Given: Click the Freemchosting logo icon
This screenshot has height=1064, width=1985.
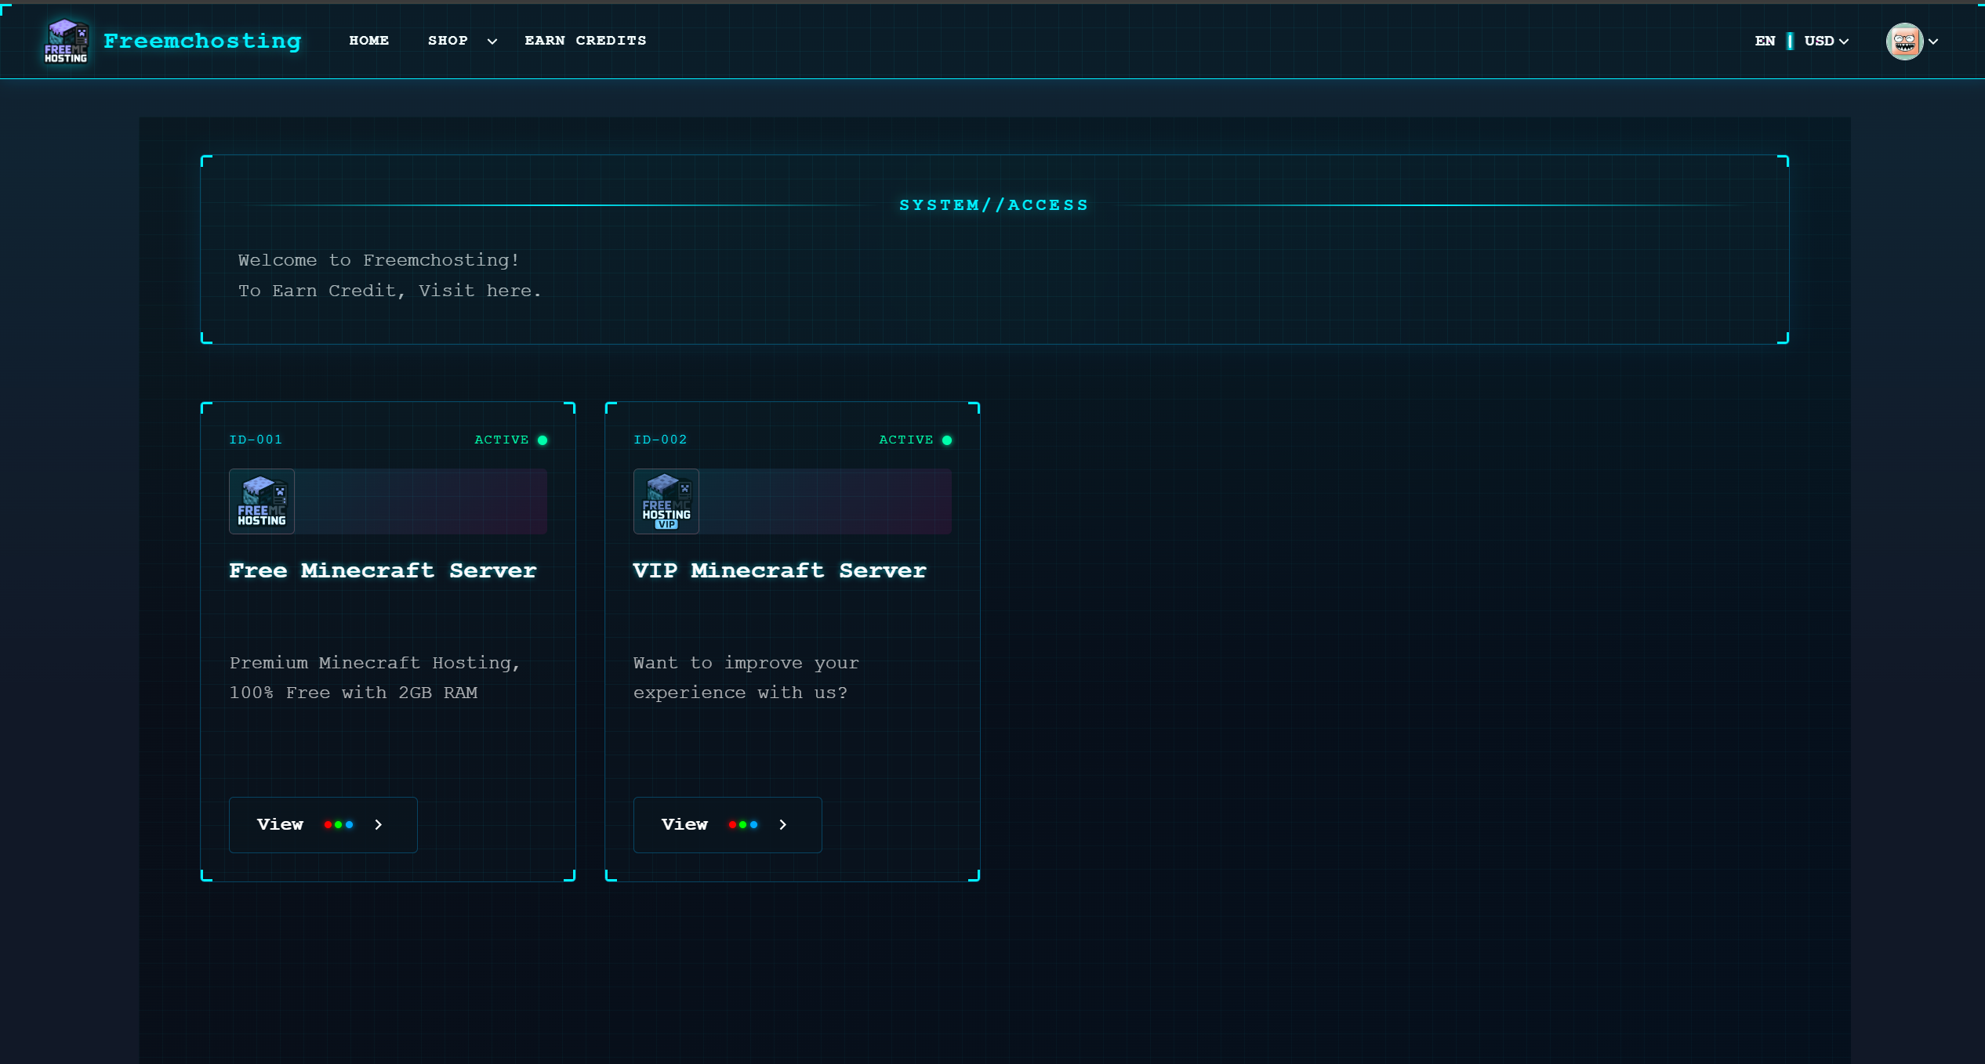Looking at the screenshot, I should pos(66,41).
